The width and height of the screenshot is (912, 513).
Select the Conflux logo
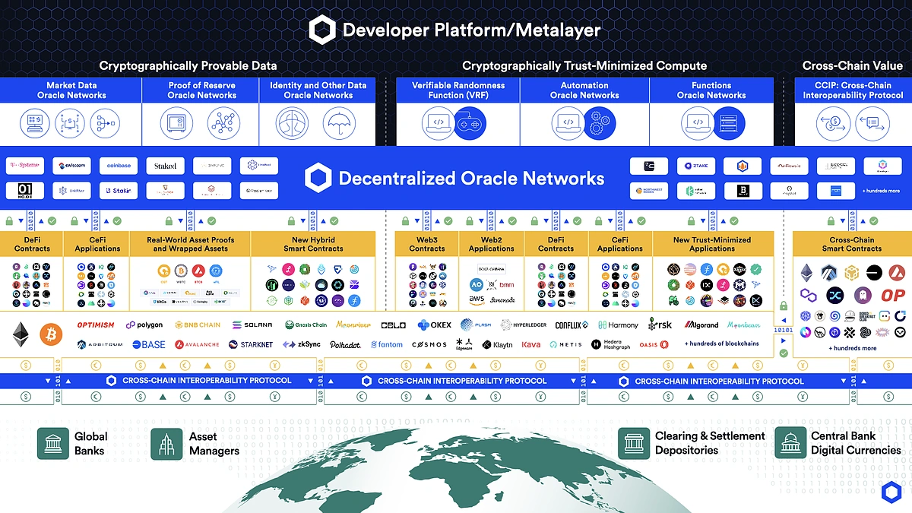(572, 325)
